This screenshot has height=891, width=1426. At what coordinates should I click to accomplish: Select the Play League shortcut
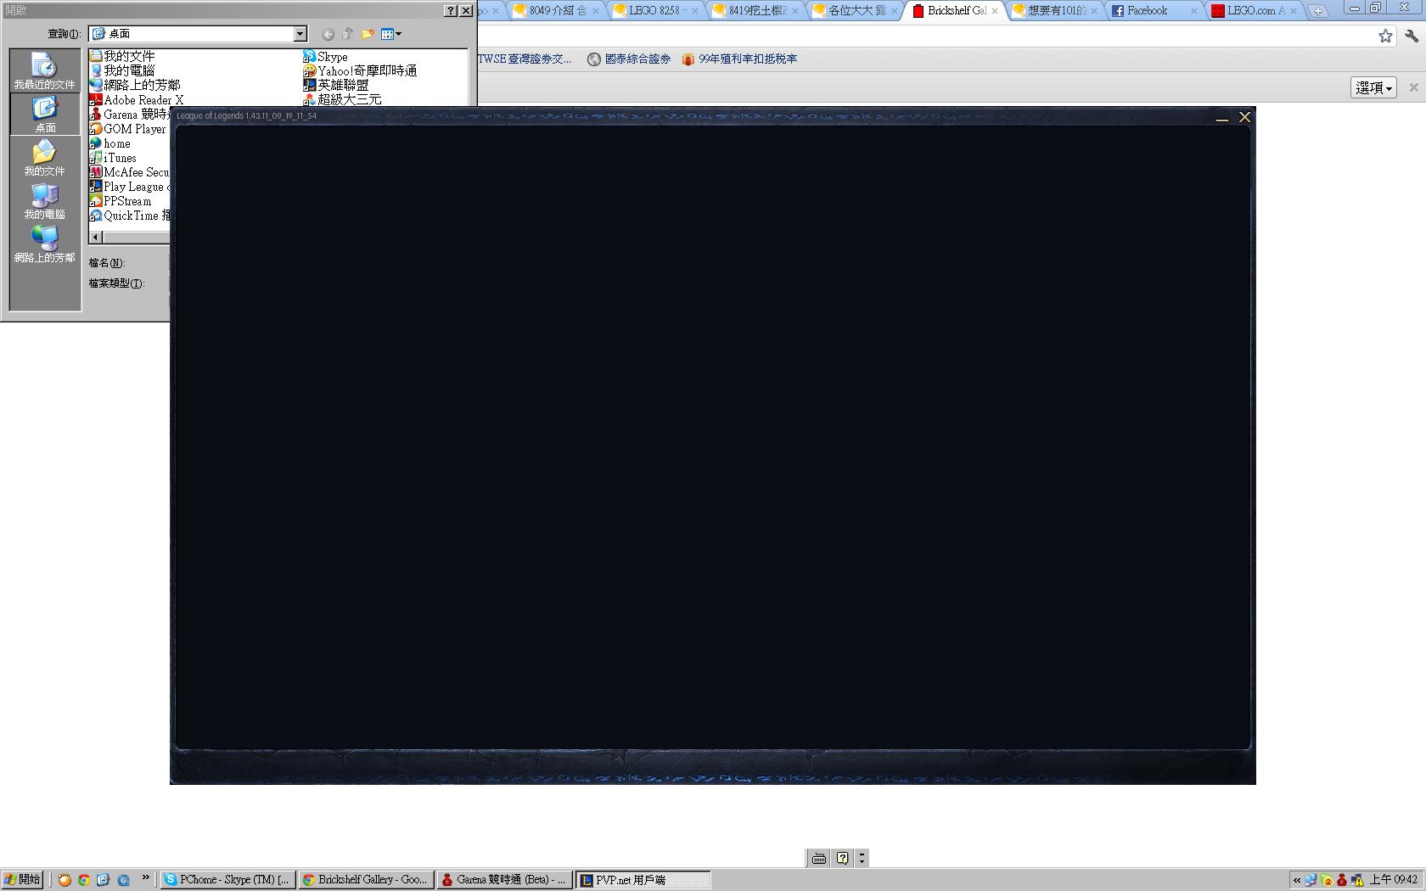pos(130,187)
